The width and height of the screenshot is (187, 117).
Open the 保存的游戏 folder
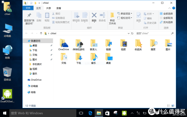coord(79,45)
